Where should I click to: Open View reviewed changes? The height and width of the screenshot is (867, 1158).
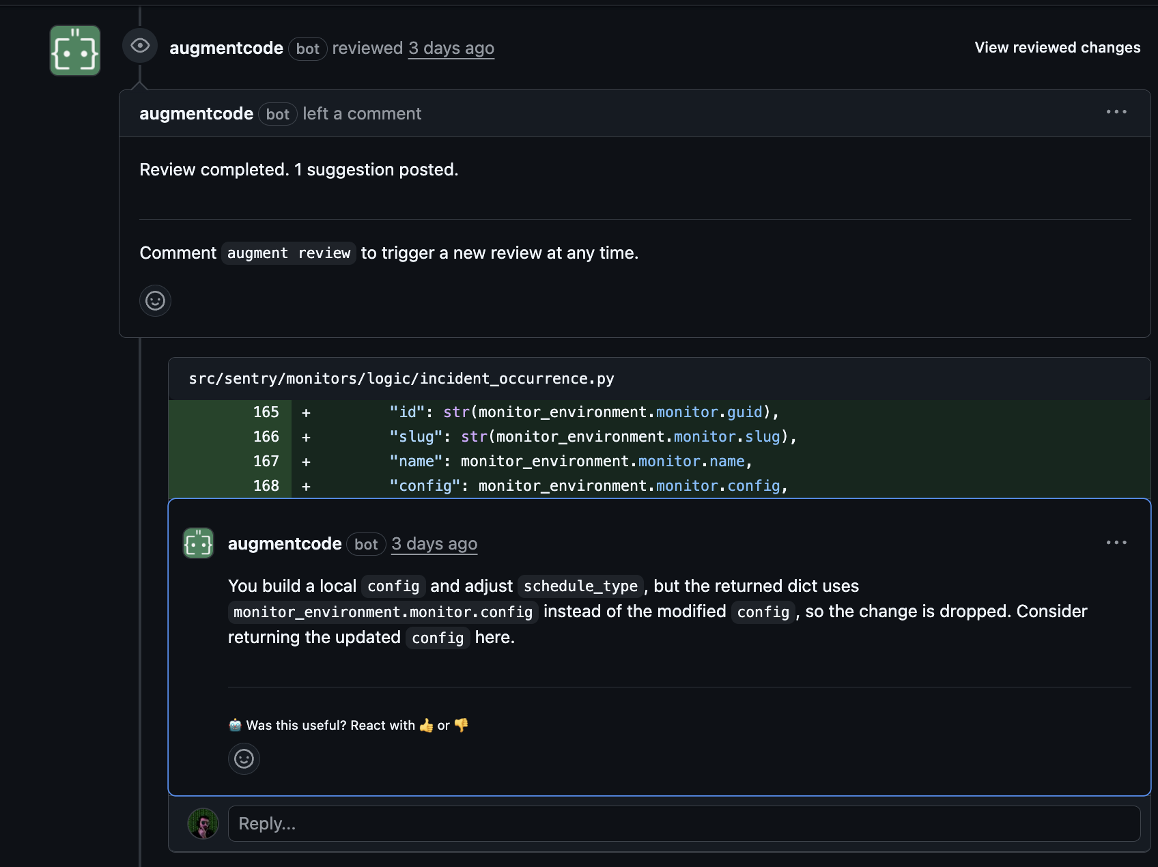tap(1058, 48)
